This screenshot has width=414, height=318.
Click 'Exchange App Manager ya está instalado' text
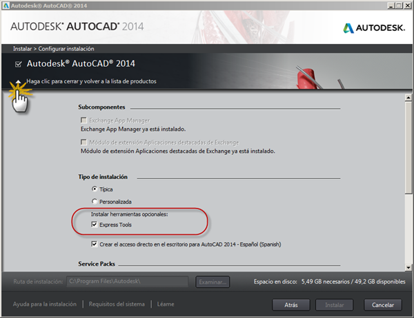point(133,129)
